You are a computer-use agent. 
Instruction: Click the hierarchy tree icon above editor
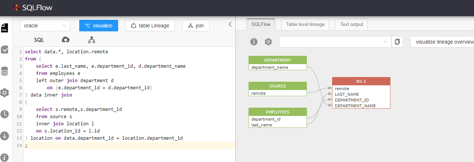pyautogui.click(x=91, y=40)
